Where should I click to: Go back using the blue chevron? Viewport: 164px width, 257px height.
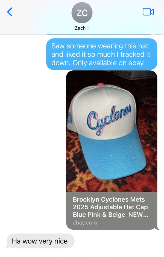(x=10, y=12)
